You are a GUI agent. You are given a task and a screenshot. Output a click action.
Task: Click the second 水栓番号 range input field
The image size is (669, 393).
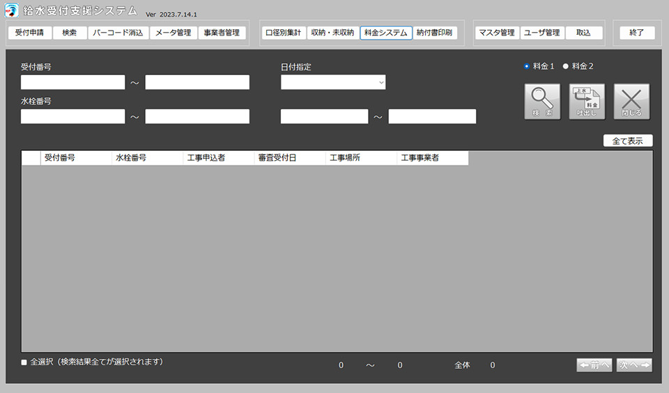coord(197,116)
